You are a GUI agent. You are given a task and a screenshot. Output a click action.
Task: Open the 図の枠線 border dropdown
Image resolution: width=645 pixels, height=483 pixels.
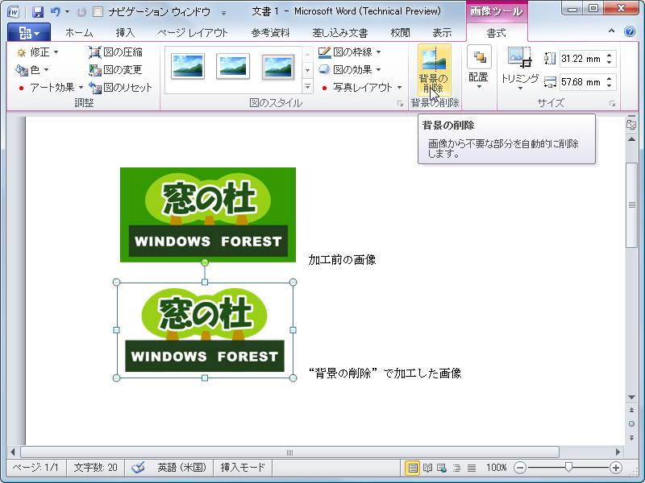[x=350, y=52]
